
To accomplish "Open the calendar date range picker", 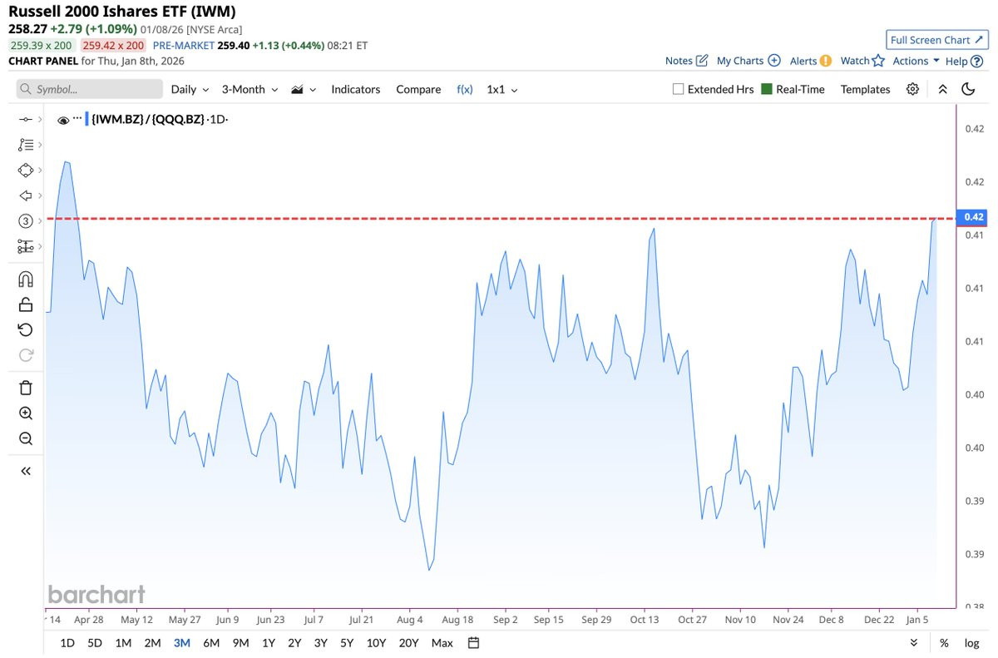I will point(473,642).
